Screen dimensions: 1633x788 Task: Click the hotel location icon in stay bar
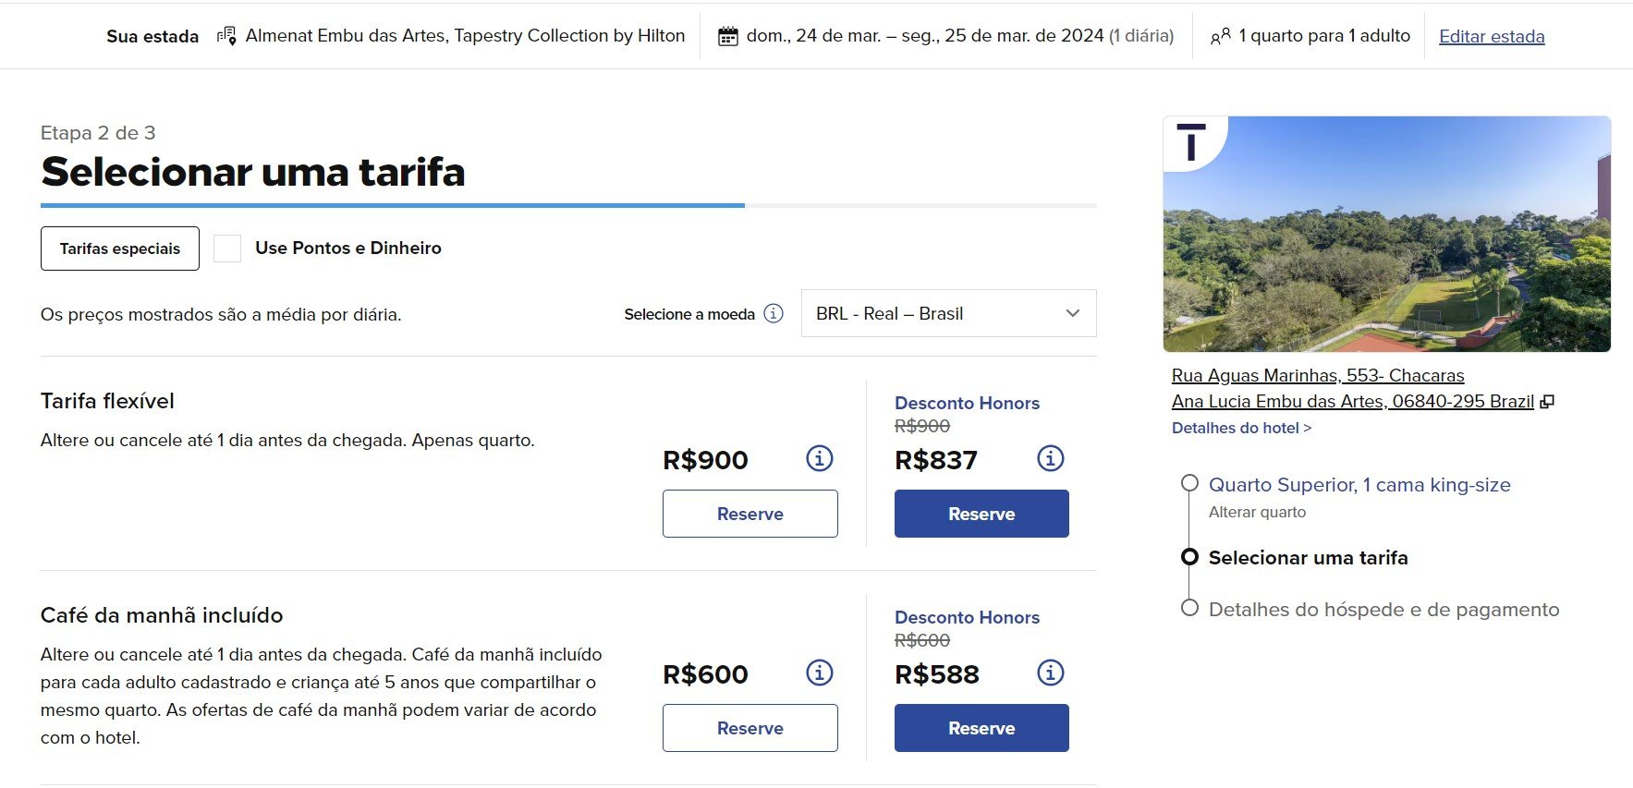(x=226, y=36)
